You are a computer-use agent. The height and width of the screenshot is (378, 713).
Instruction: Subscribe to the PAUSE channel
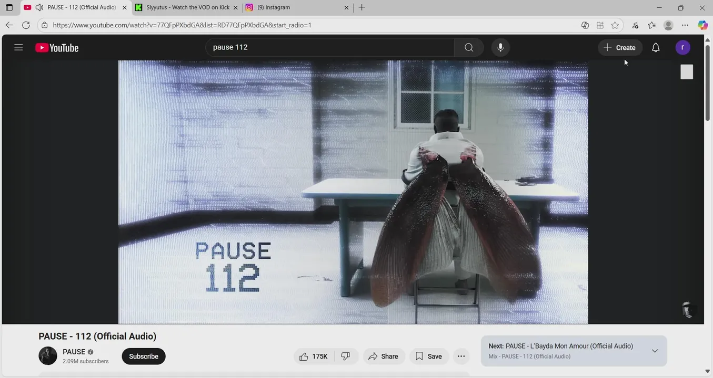(144, 356)
